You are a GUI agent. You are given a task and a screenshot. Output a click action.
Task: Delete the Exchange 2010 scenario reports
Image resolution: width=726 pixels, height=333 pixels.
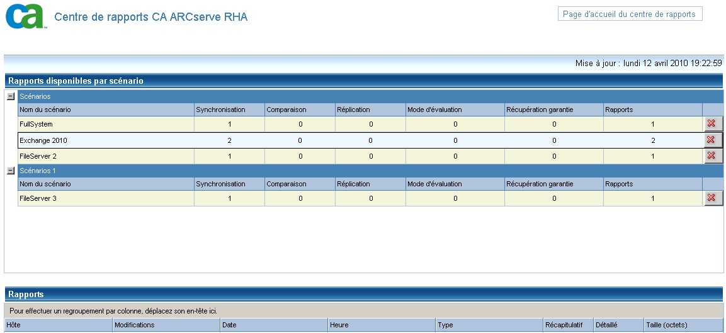713,140
